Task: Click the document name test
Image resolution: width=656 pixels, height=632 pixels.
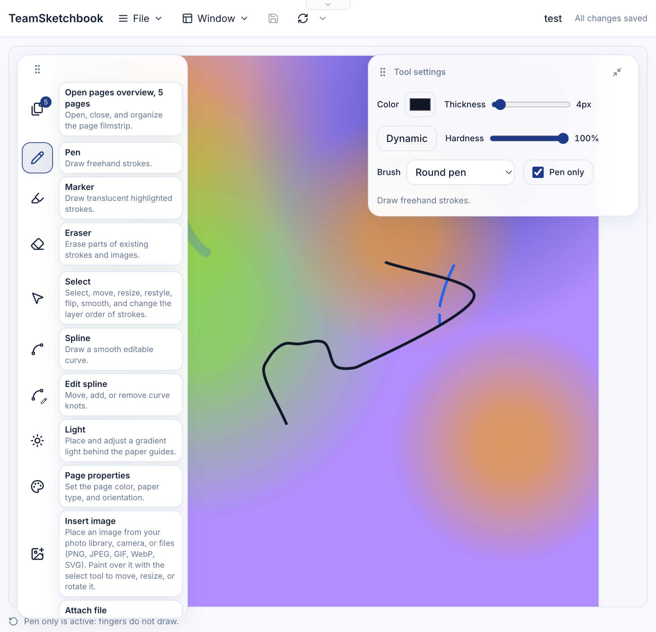Action: 553,18
